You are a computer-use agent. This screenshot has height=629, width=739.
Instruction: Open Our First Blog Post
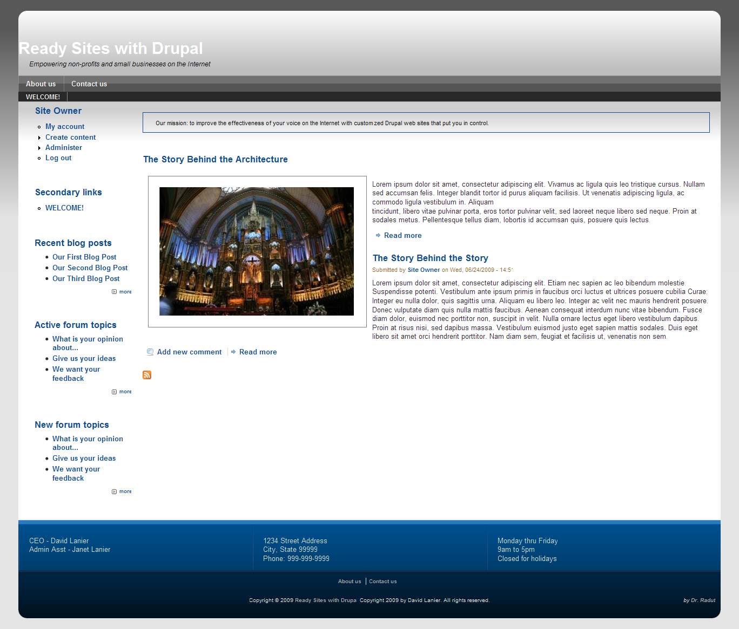tap(84, 257)
